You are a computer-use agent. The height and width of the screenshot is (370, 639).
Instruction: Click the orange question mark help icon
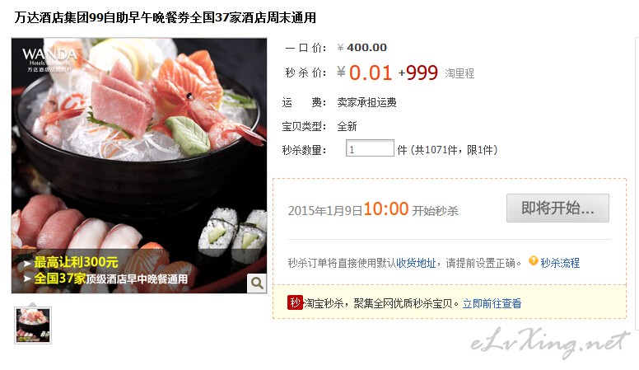(533, 260)
